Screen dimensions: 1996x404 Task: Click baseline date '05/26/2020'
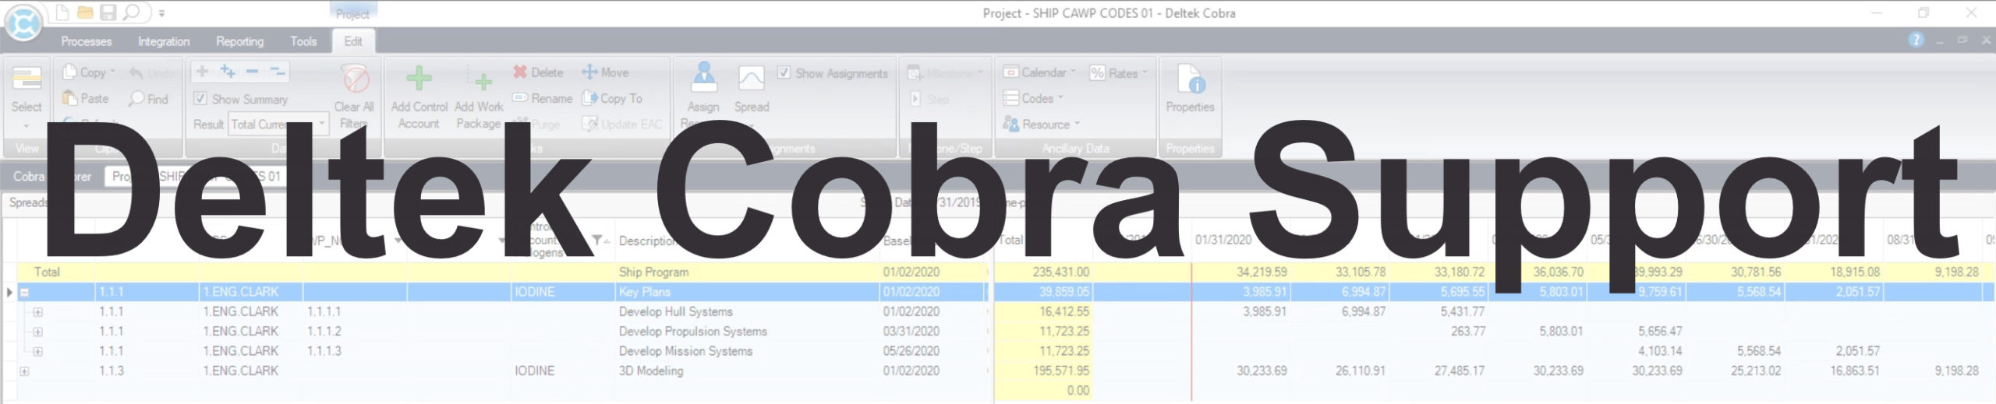tap(911, 351)
